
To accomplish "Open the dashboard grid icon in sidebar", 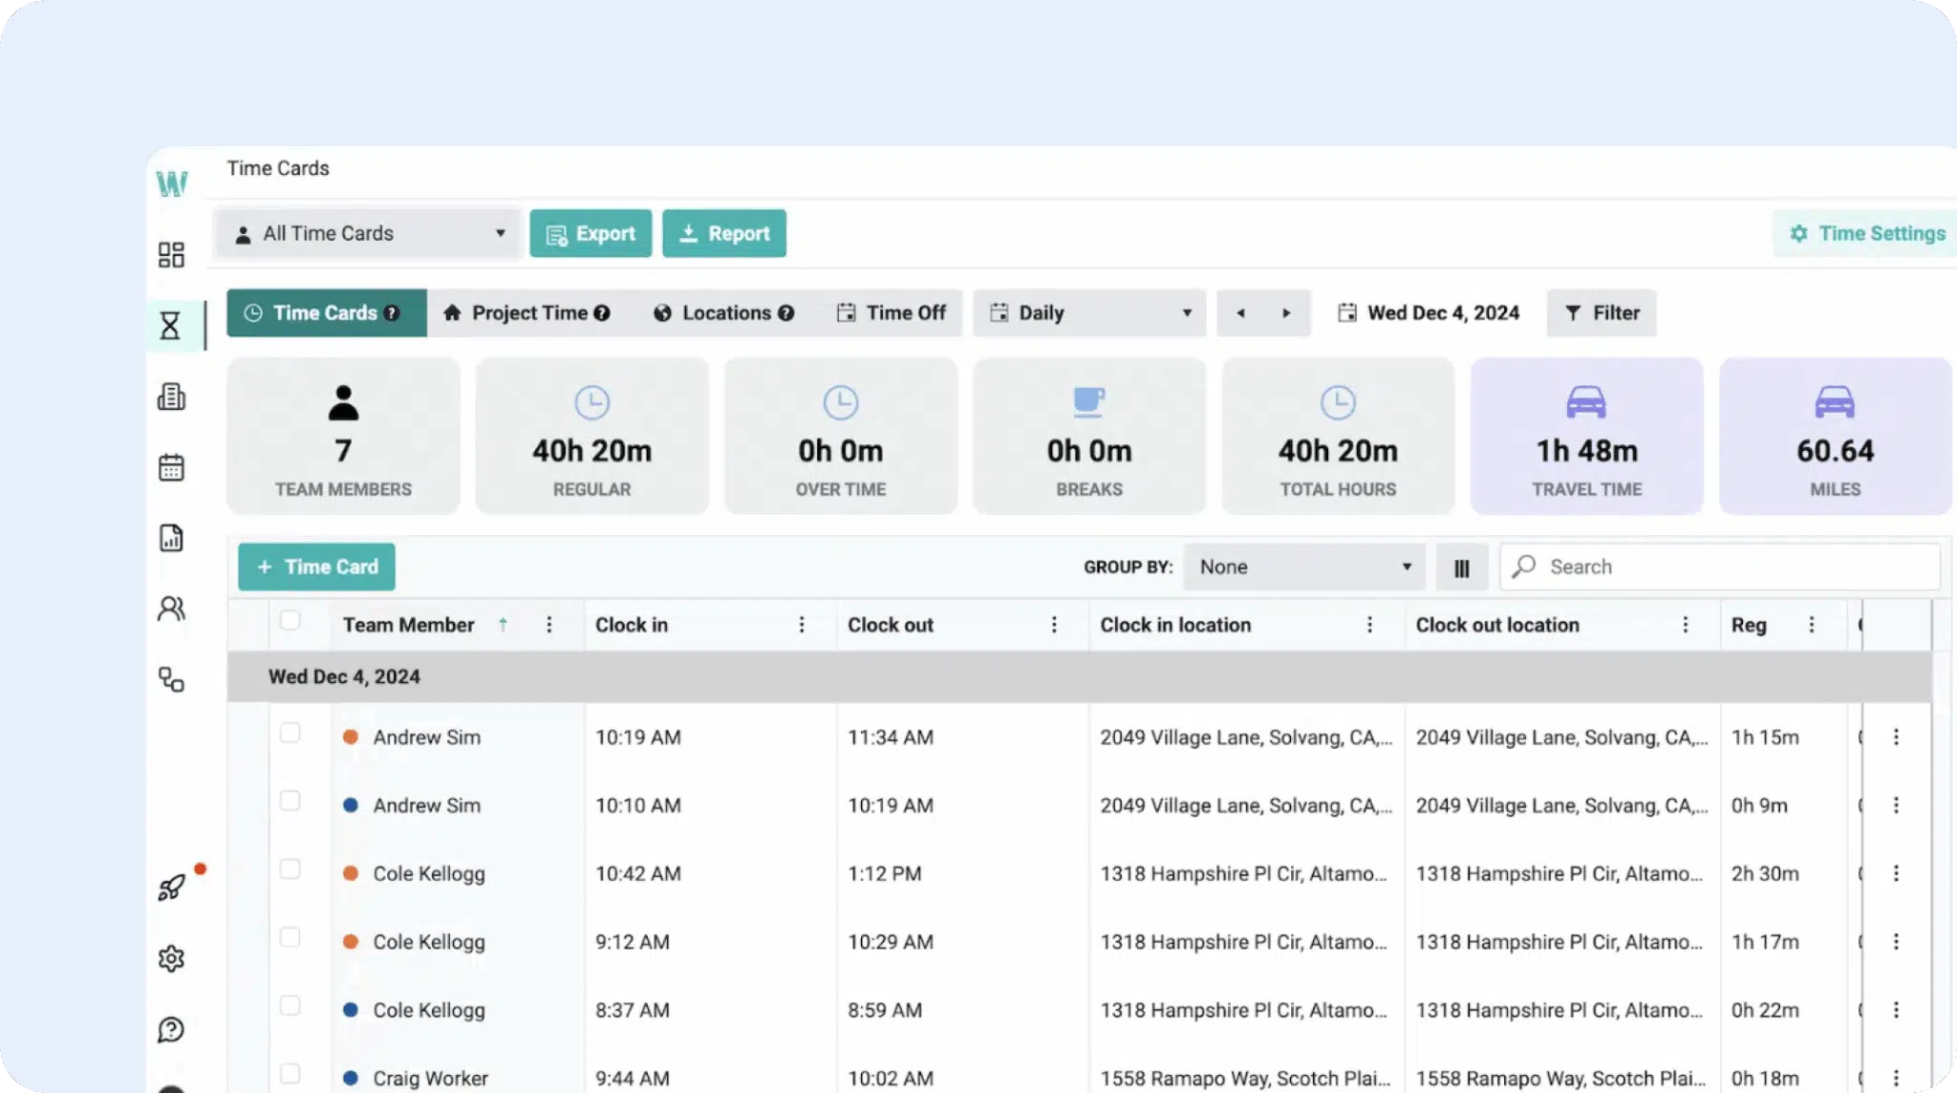I will 171,254.
